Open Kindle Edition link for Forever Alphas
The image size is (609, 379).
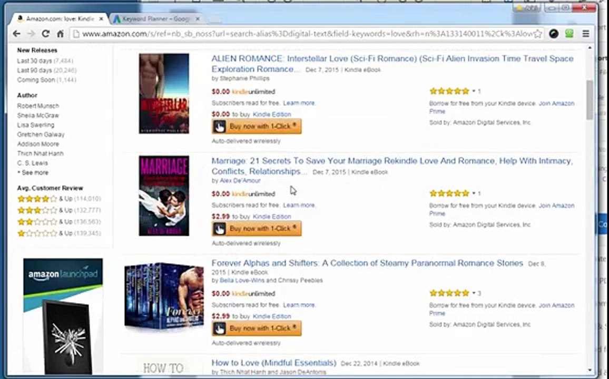272,316
